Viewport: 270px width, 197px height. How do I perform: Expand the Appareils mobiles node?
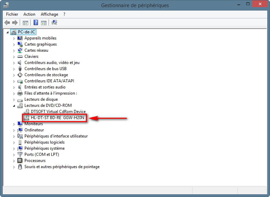coord(14,38)
